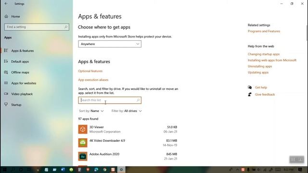Open Changing startup apps help link
The width and height of the screenshot is (308, 173).
click(263, 54)
